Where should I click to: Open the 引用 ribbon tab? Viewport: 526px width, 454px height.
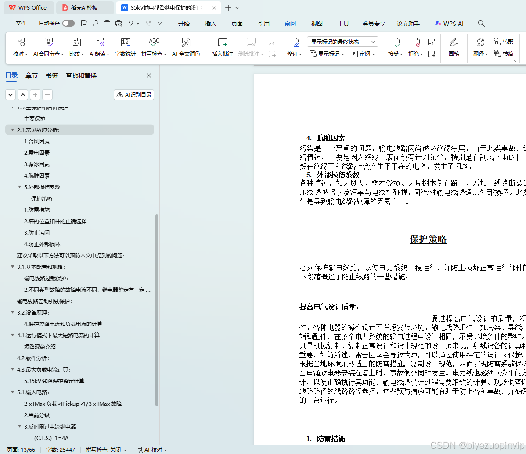click(264, 23)
